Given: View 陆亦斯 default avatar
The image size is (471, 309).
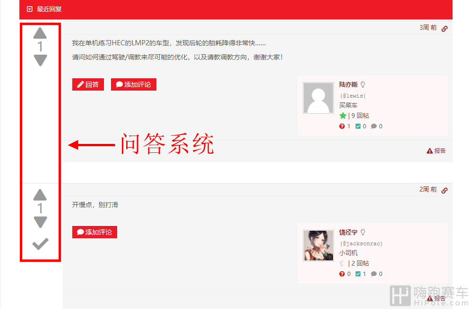Looking at the screenshot, I should click(318, 98).
